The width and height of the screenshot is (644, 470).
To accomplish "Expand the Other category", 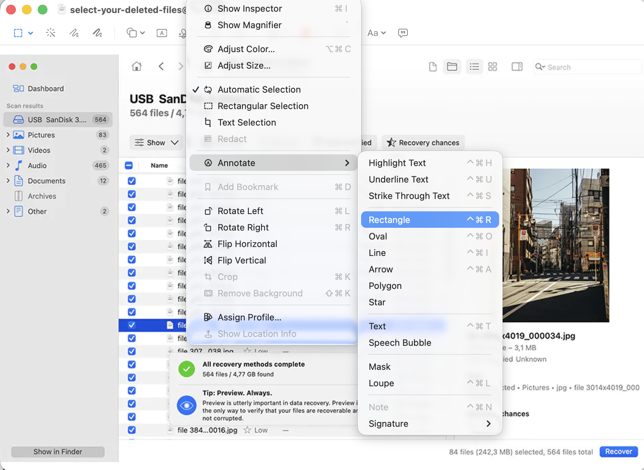I will 8,211.
